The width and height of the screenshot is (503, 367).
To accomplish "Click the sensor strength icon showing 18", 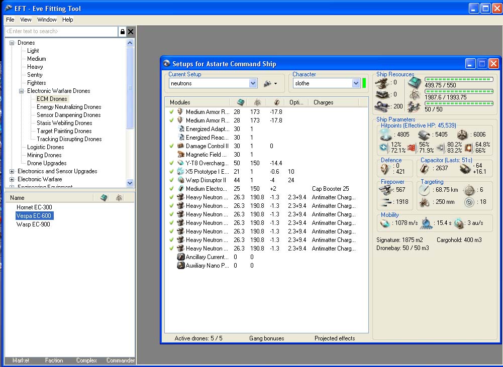I will (469, 202).
